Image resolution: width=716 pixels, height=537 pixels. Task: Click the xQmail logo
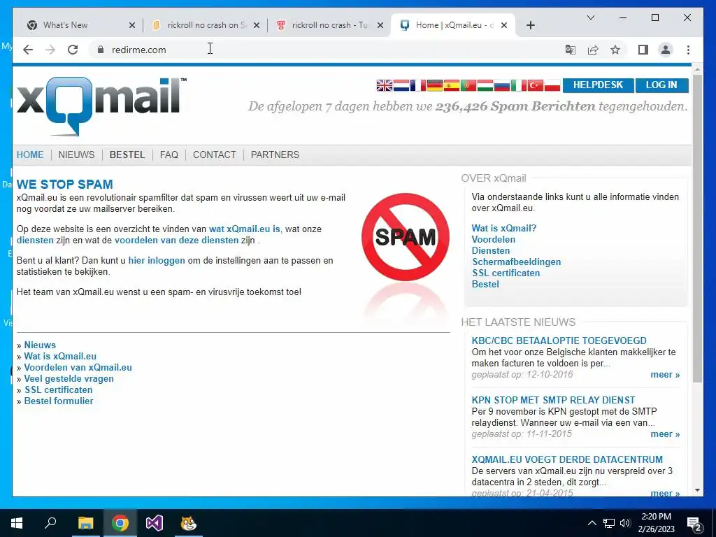coord(101,106)
